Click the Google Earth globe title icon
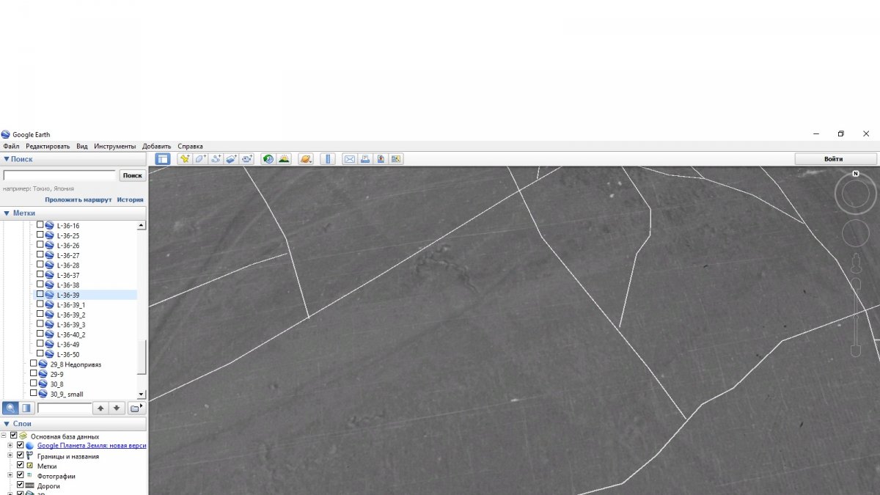The width and height of the screenshot is (880, 495). (x=6, y=134)
